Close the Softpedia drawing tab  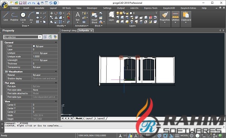point(92,31)
